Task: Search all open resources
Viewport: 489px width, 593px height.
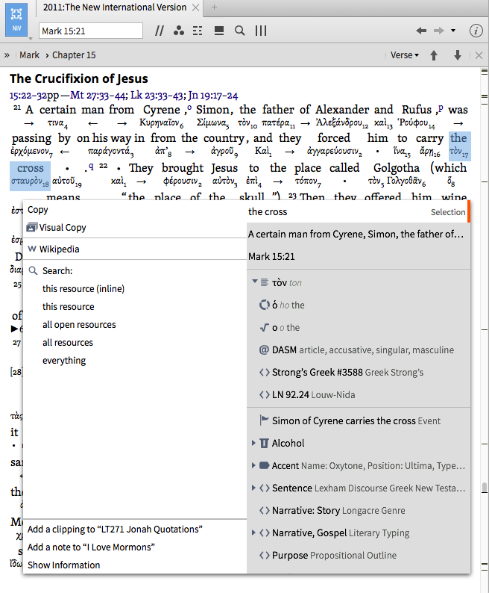Action: click(79, 324)
